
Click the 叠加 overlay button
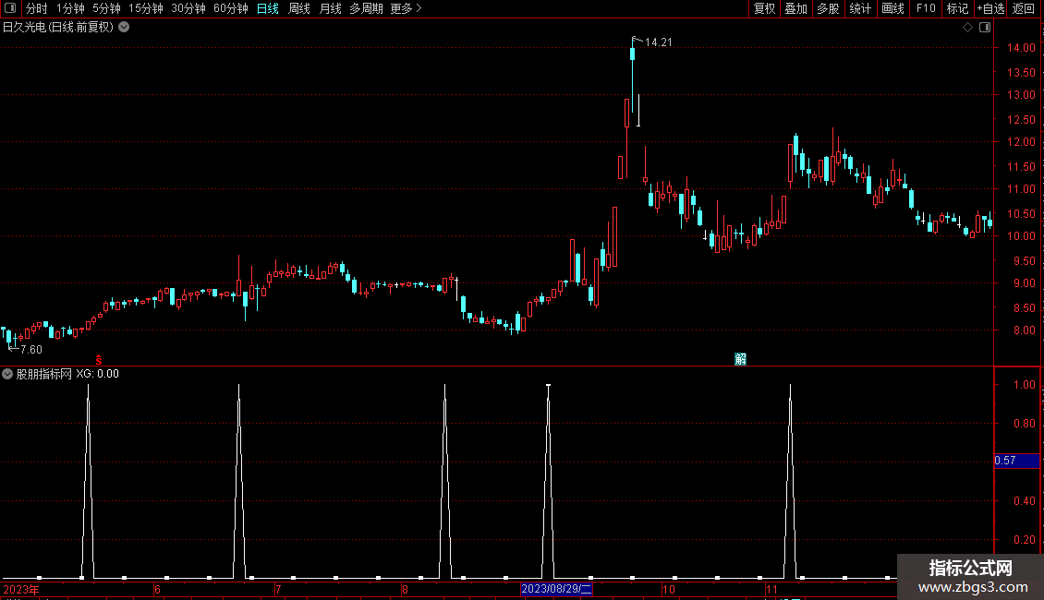[x=795, y=8]
